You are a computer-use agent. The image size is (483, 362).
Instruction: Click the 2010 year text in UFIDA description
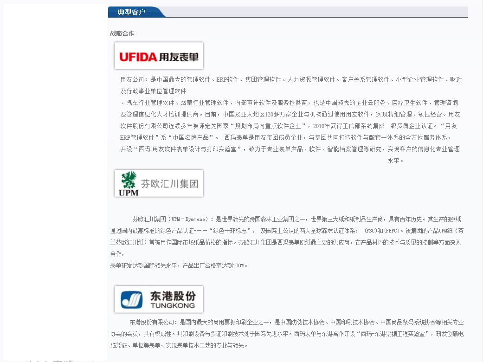click(319, 126)
